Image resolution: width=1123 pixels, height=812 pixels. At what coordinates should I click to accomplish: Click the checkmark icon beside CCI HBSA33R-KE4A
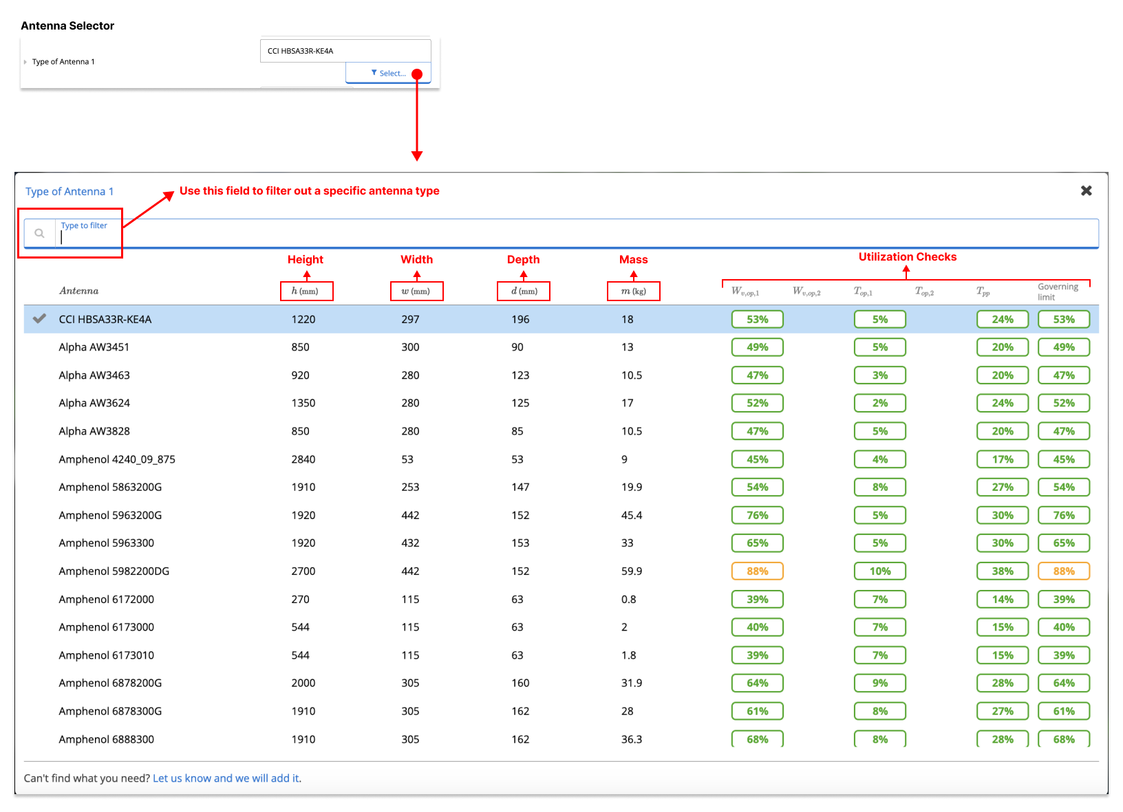40,318
